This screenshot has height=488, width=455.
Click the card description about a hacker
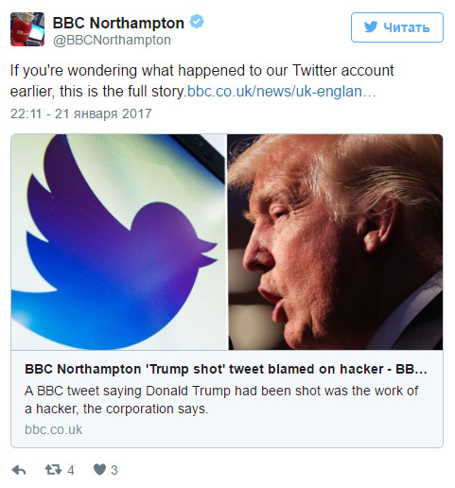(x=221, y=400)
